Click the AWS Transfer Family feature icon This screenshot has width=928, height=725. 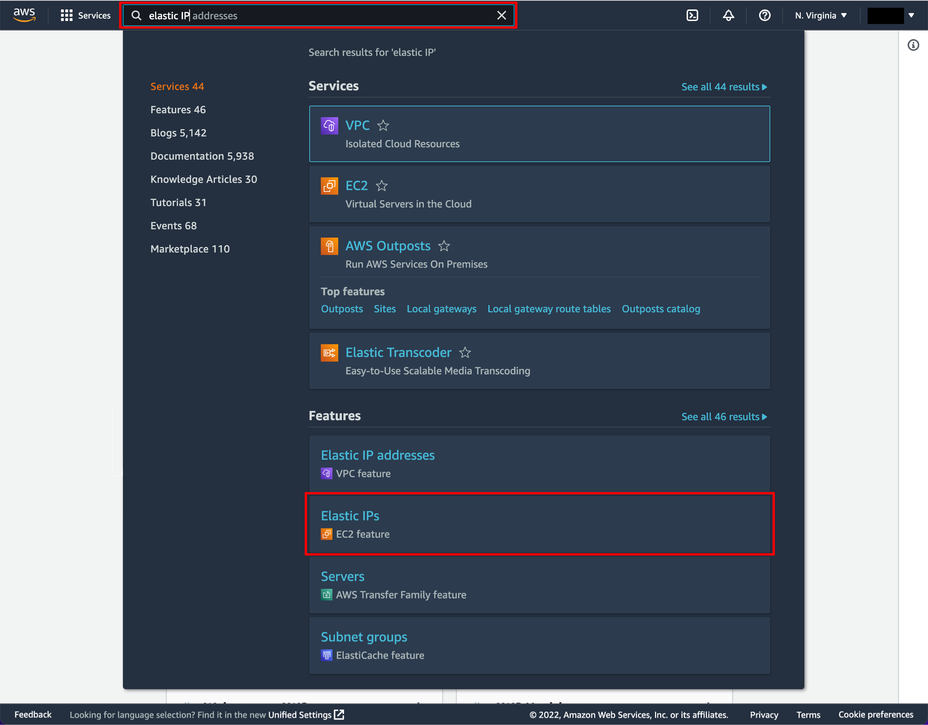326,595
